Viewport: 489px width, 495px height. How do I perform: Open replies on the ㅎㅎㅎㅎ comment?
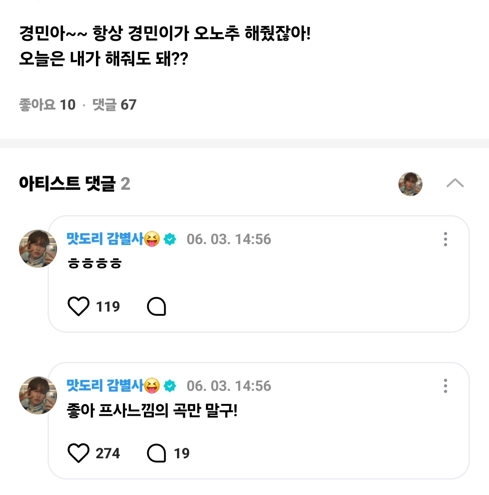click(x=157, y=307)
